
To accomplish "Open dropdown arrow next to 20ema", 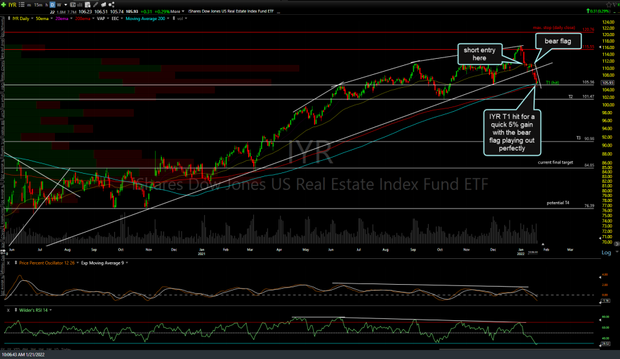I will [x=71, y=18].
